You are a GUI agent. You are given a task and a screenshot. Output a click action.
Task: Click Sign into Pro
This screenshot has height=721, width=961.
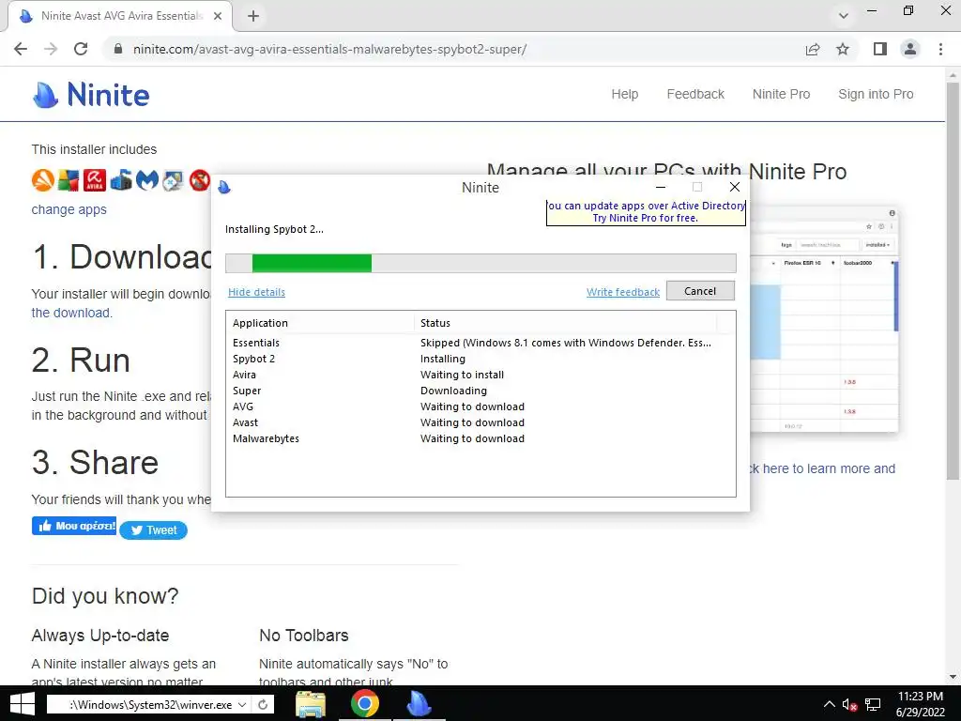(x=876, y=94)
